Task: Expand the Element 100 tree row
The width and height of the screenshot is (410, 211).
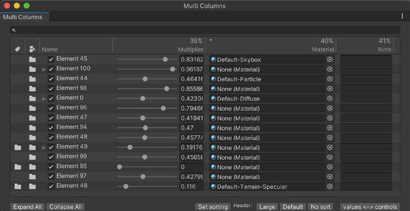Action: 44,69
